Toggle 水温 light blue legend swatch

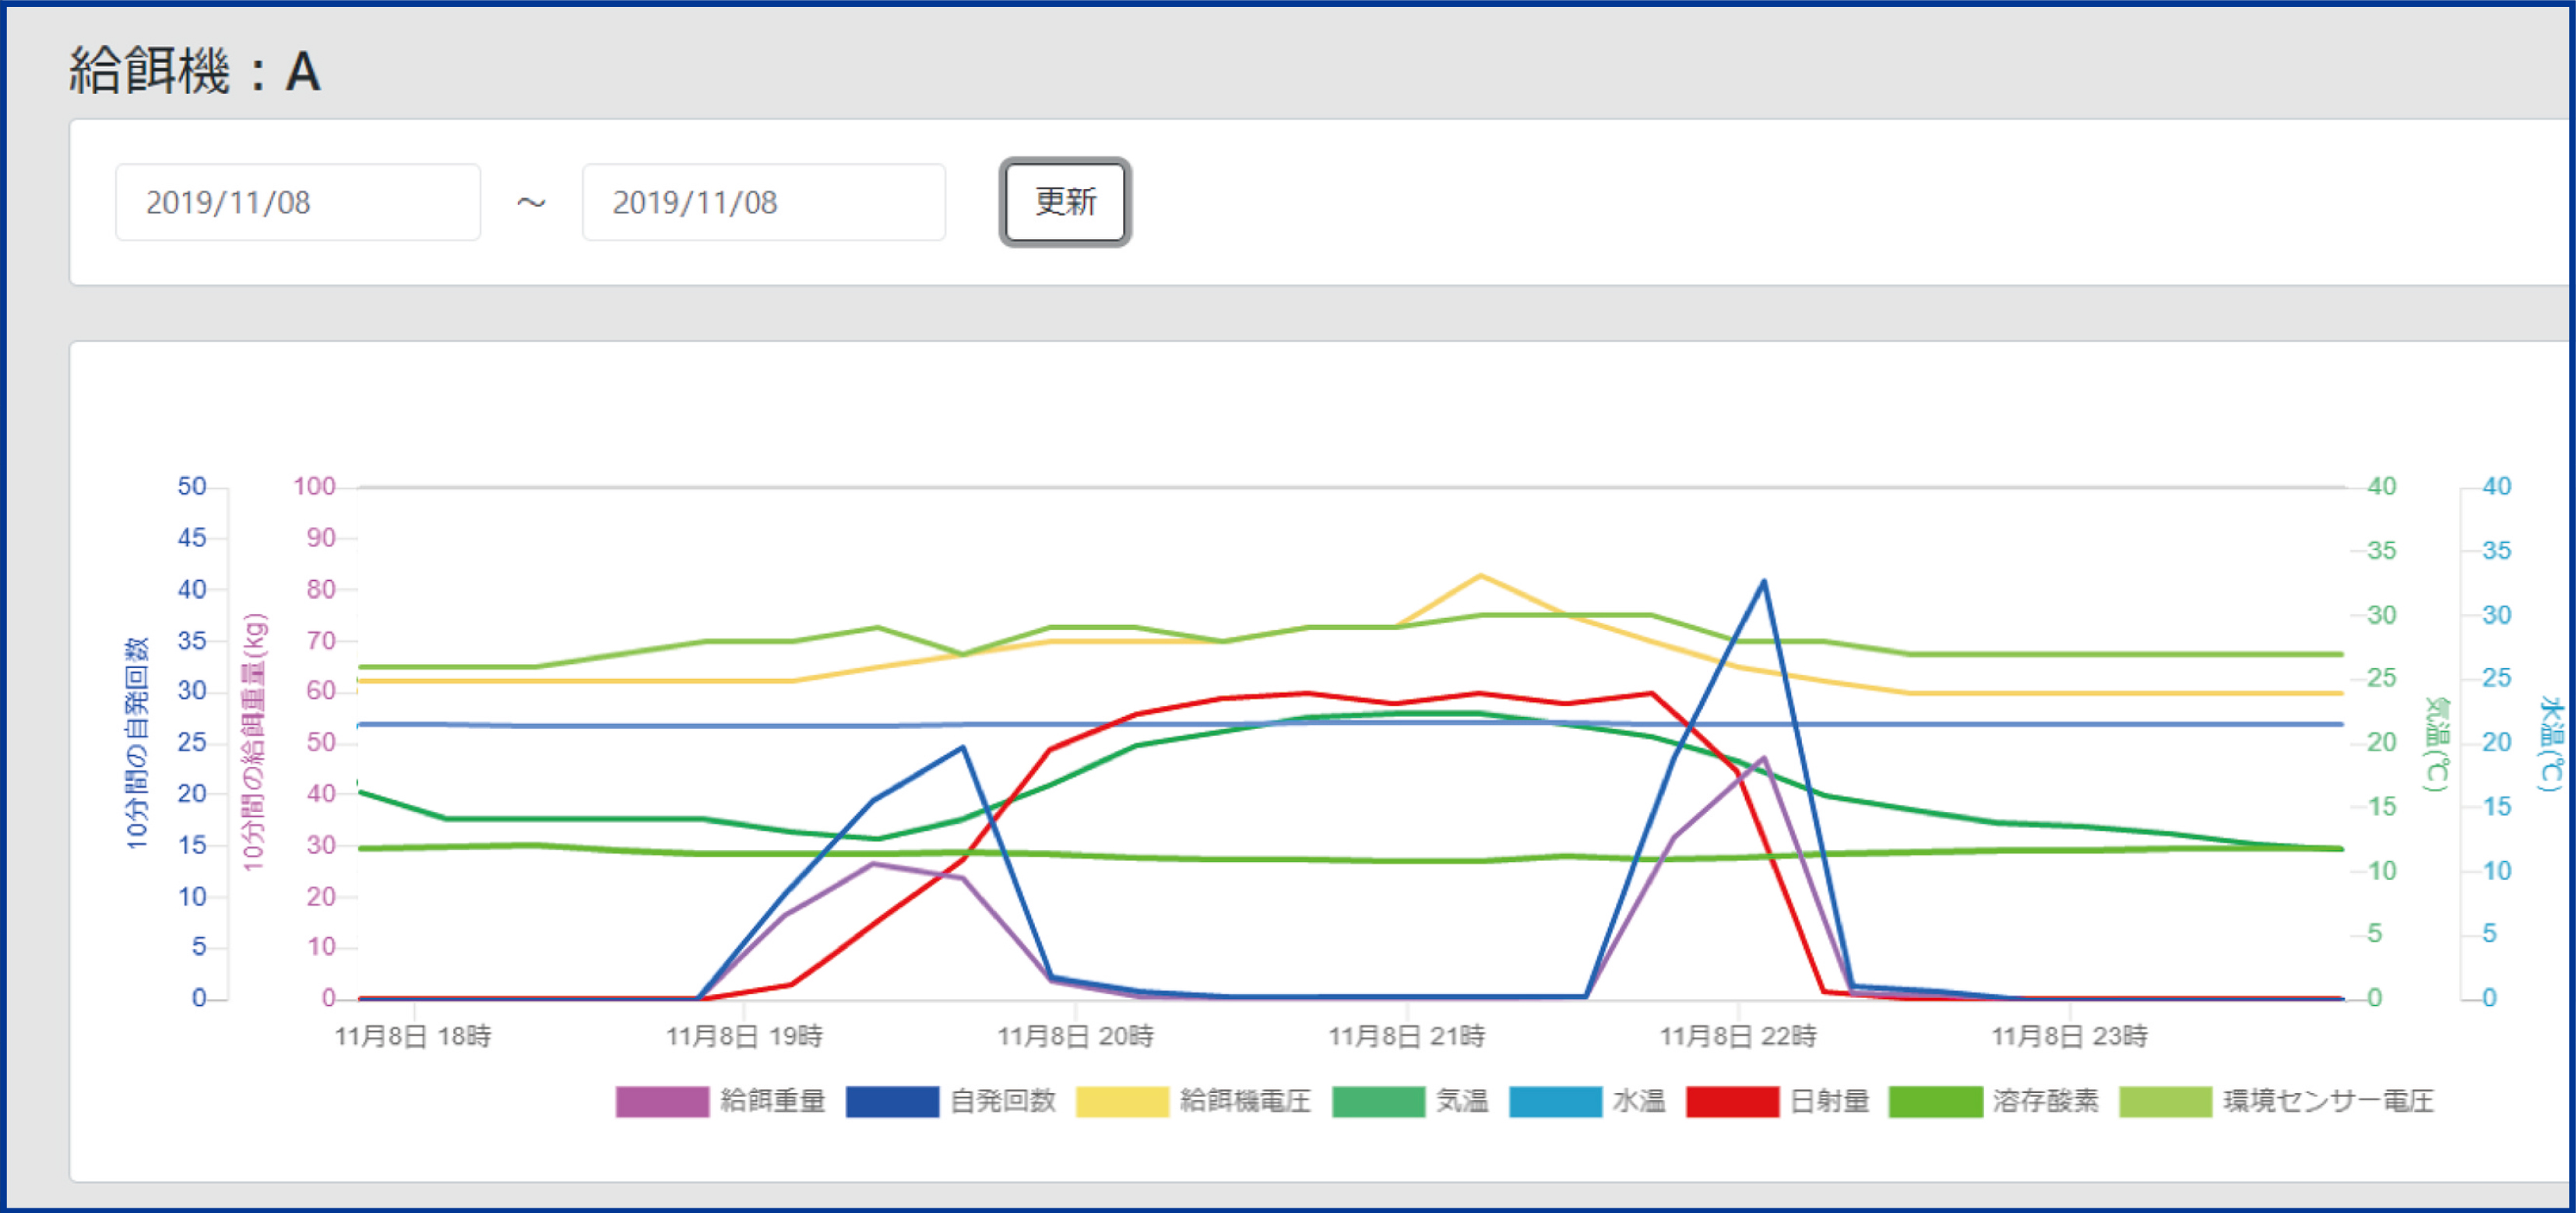[1555, 1101]
